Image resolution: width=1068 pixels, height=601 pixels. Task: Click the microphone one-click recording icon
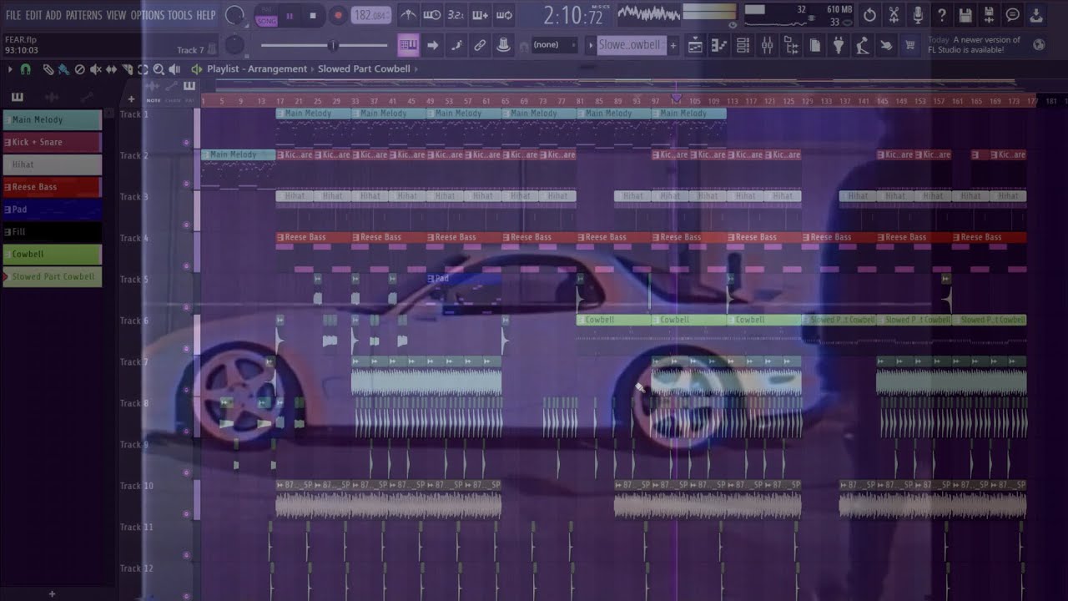[x=918, y=15]
